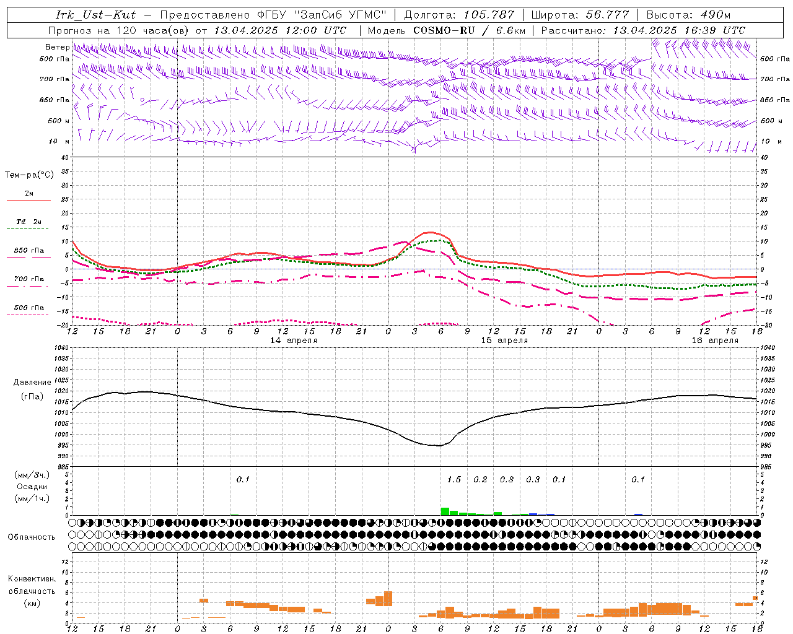793x634 pixels.
Task: Click the '700 гПа' temperature legend entry
Action: point(29,279)
